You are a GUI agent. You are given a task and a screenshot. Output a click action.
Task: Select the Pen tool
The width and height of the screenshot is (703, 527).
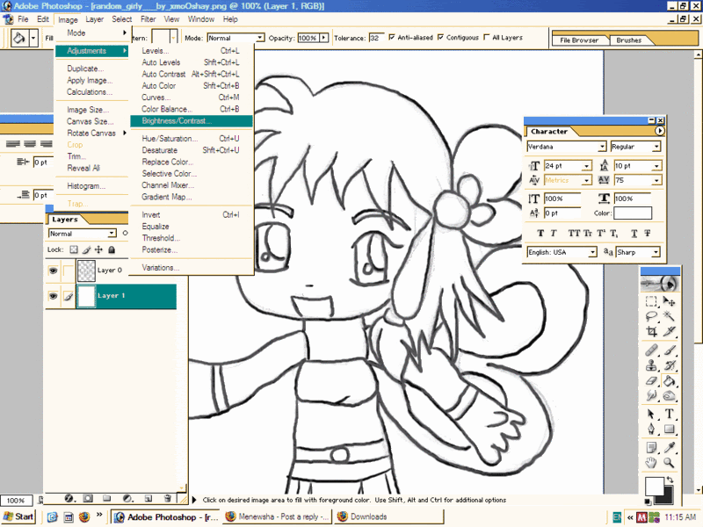[651, 430]
